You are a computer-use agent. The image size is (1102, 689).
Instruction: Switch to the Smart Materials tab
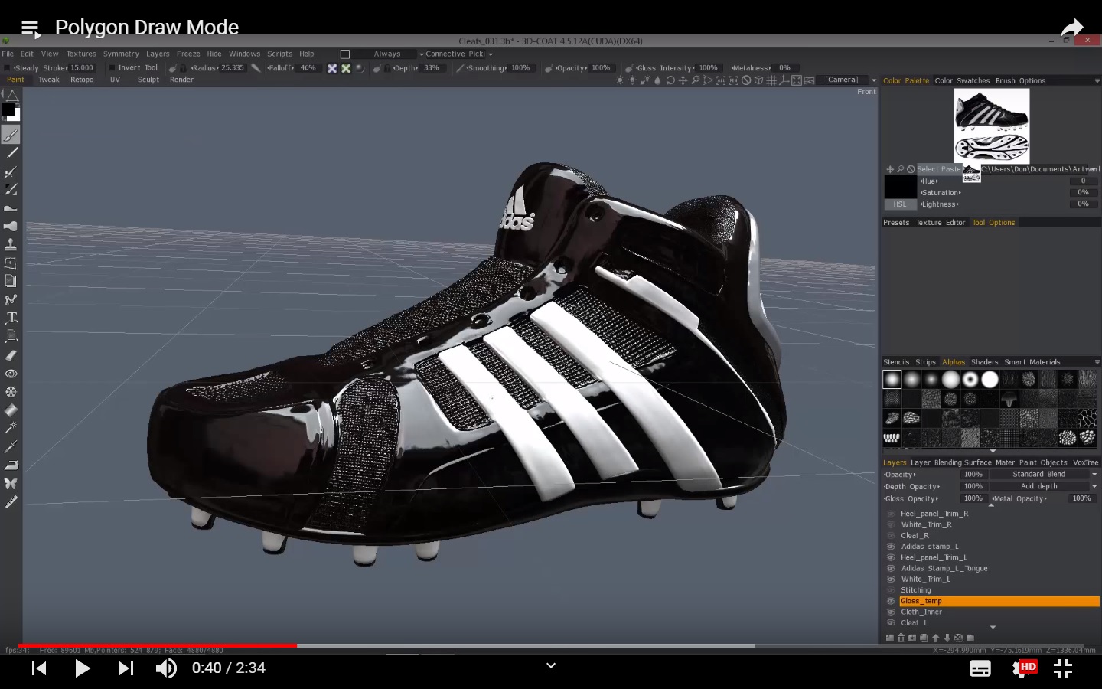pyautogui.click(x=1032, y=362)
